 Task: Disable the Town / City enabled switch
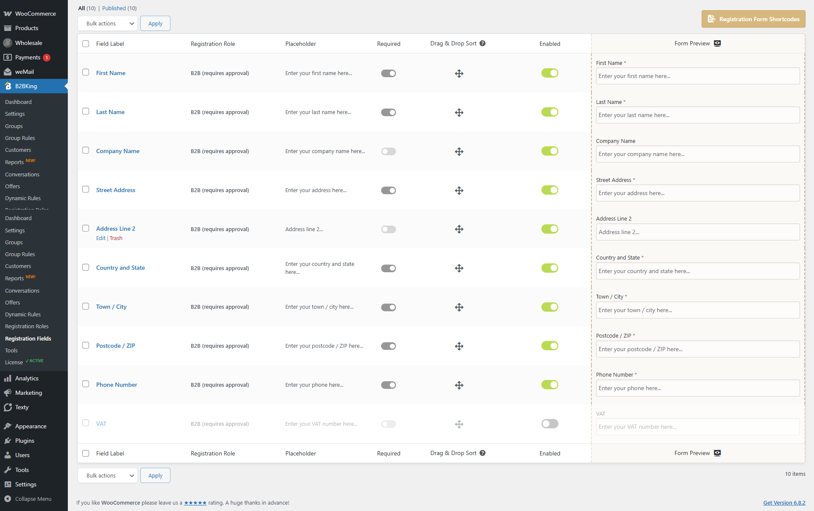[x=549, y=307]
